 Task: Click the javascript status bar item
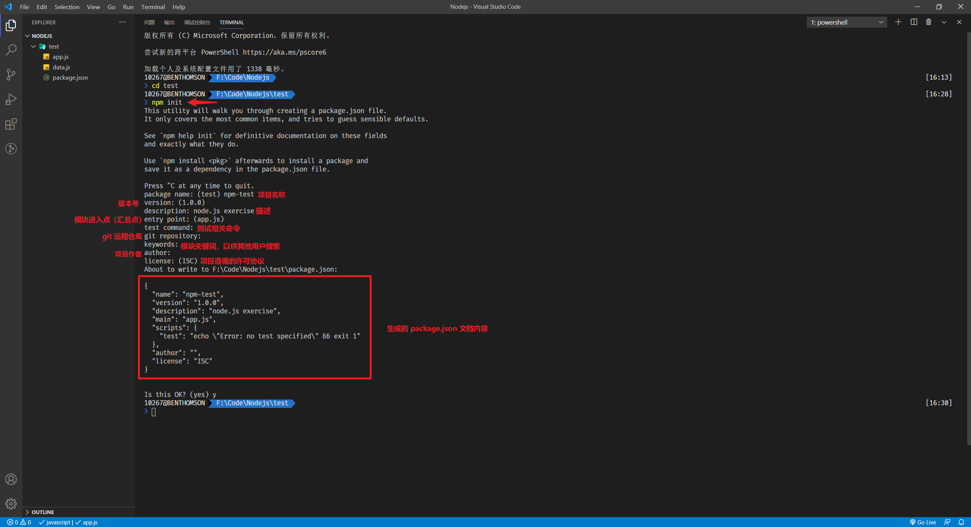click(x=55, y=522)
